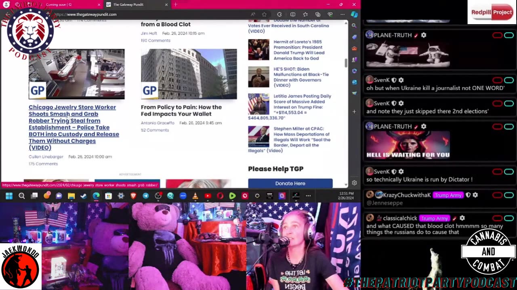Toggle teal pill on SvenK 'Dictator' message
Image resolution: width=517 pixels, height=290 pixels.
[509, 172]
